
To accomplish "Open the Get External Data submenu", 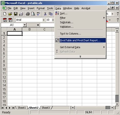I will click(x=80, y=47).
